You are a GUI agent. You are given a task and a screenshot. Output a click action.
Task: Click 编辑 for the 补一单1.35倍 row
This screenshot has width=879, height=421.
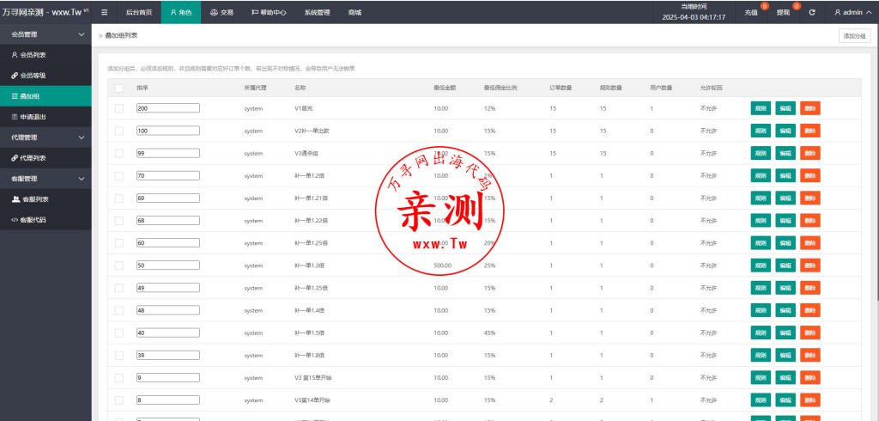[785, 288]
